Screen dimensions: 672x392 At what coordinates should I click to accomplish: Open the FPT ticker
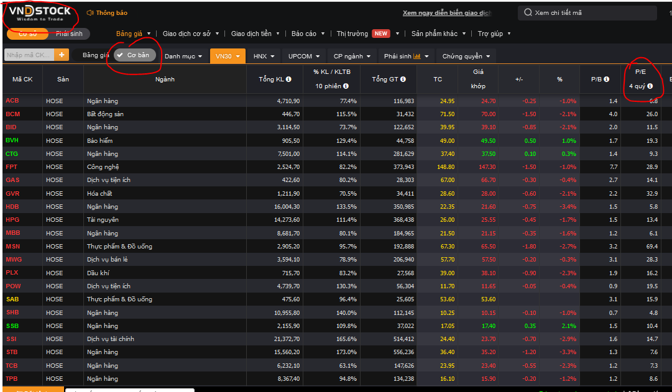(x=12, y=166)
